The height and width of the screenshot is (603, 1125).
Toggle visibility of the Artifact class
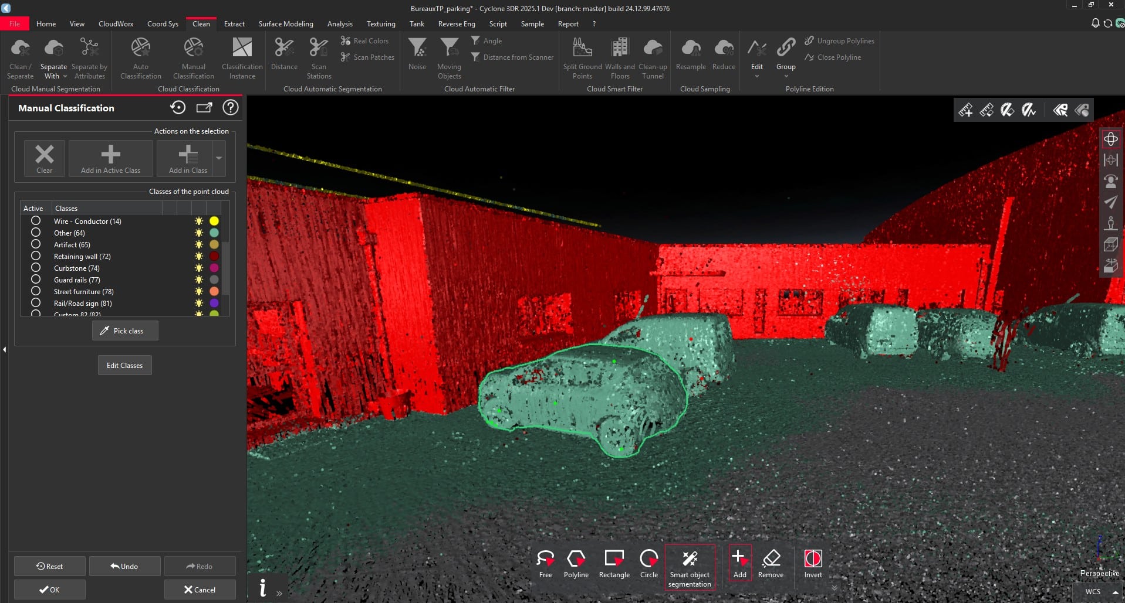[x=198, y=244]
